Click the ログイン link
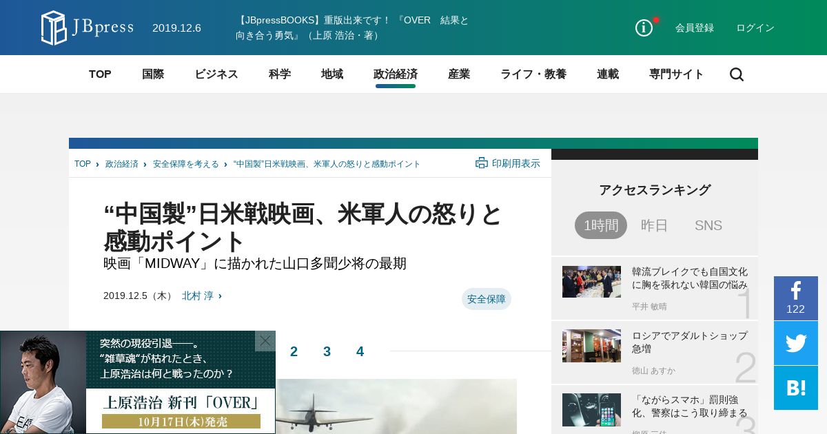Viewport: 827px width, 434px height. click(755, 28)
